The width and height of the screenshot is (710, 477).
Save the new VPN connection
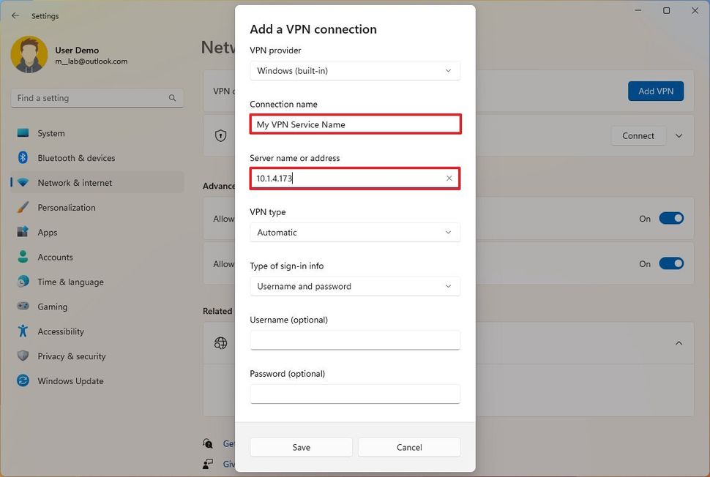point(300,447)
